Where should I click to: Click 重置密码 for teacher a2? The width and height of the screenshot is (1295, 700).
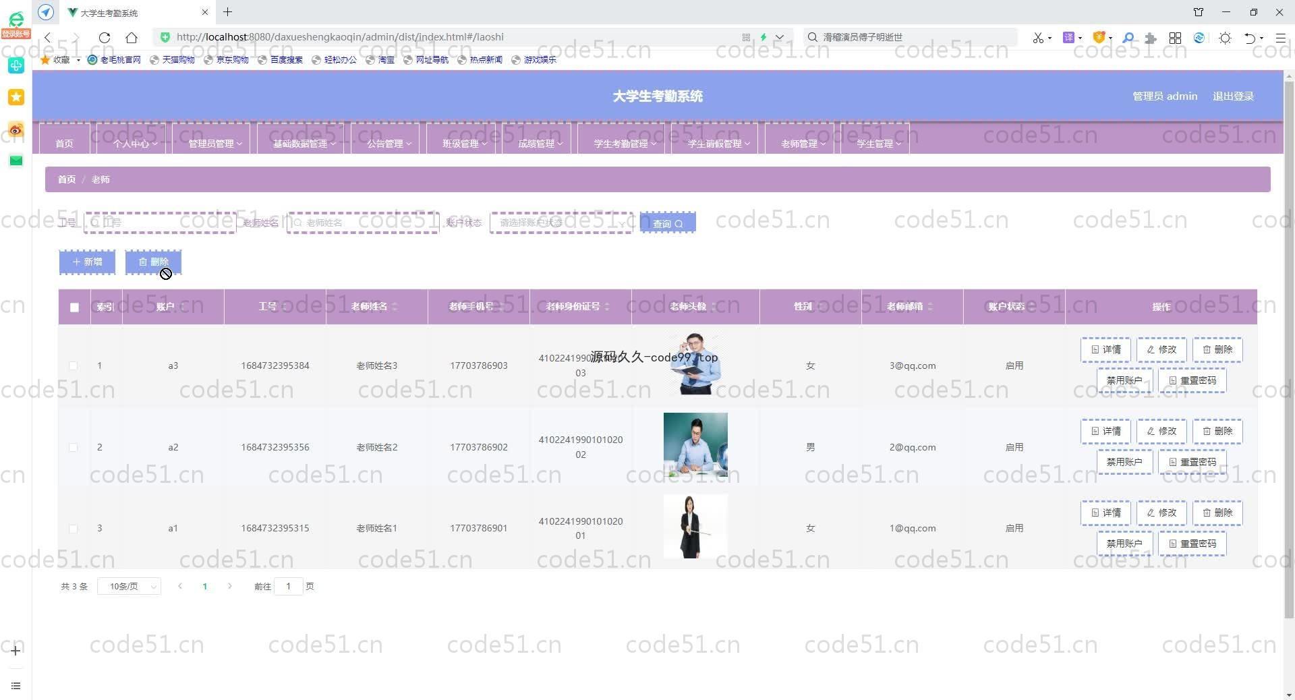[x=1192, y=462]
